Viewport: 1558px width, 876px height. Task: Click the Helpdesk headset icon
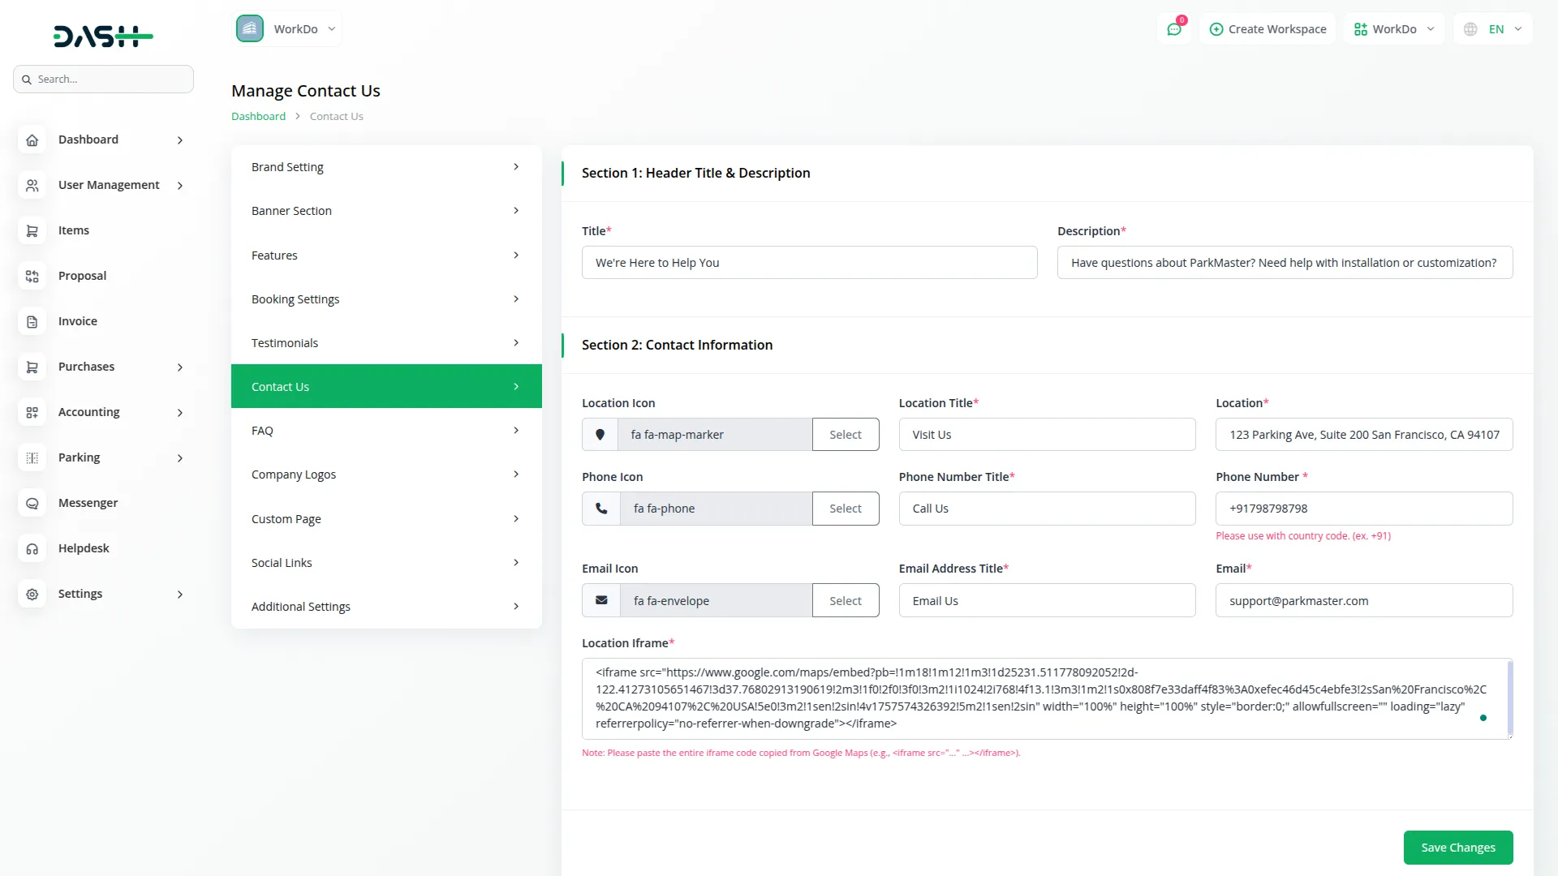click(32, 549)
